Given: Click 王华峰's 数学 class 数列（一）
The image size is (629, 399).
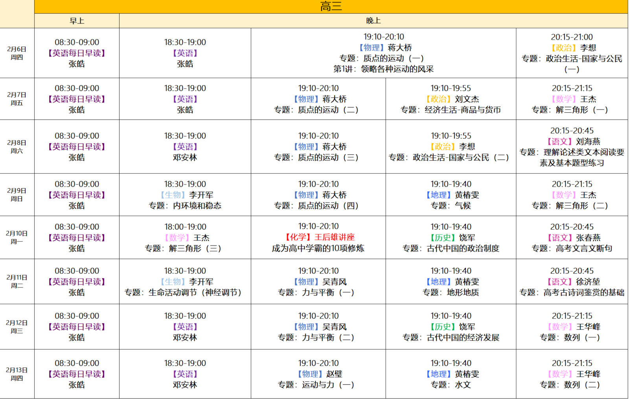Looking at the screenshot, I should pos(572,327).
